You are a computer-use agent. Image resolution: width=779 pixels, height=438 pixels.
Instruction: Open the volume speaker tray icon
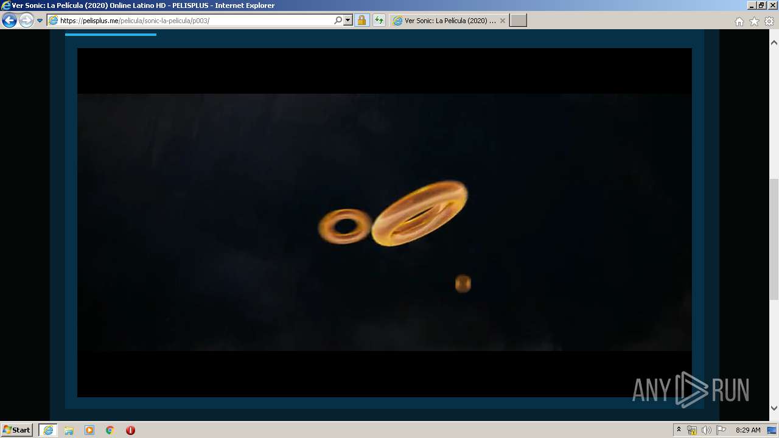click(706, 430)
